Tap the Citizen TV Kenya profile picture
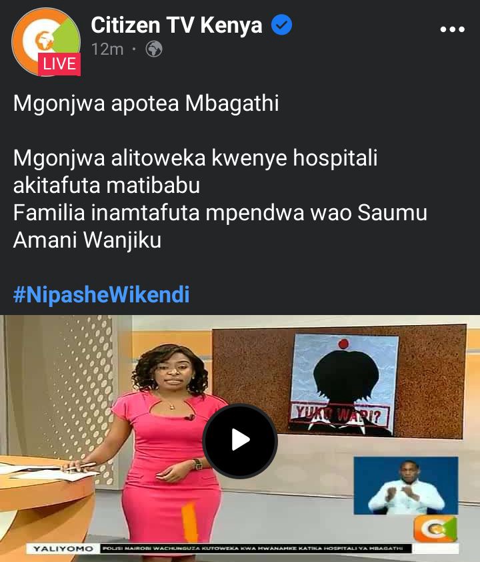 click(46, 41)
